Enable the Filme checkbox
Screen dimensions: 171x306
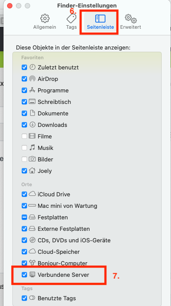pos(24,136)
